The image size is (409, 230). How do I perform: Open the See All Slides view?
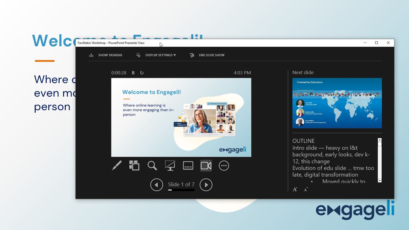click(x=134, y=165)
